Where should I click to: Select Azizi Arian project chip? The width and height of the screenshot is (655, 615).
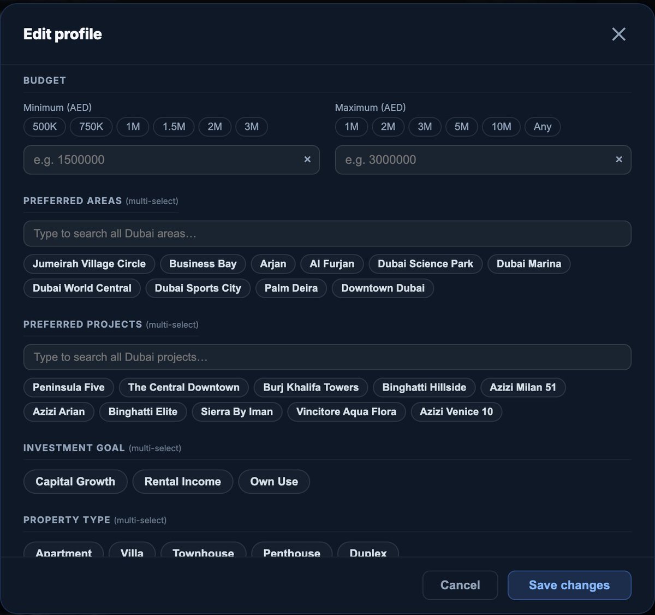(59, 411)
